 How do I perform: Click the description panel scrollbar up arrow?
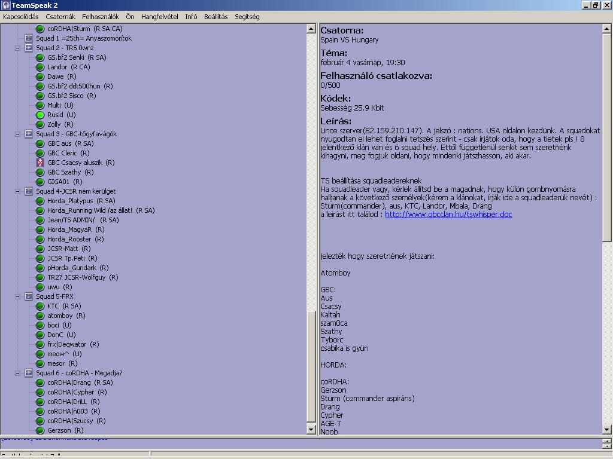click(606, 28)
